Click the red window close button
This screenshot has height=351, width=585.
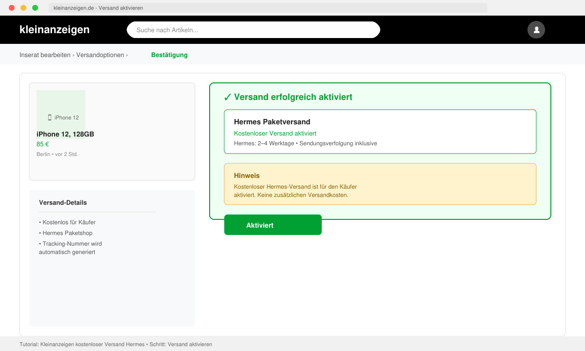coord(12,8)
